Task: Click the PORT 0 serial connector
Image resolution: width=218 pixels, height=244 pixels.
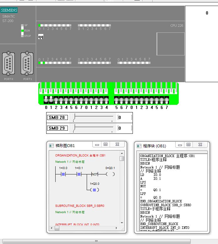Action: pyautogui.click(x=8, y=63)
